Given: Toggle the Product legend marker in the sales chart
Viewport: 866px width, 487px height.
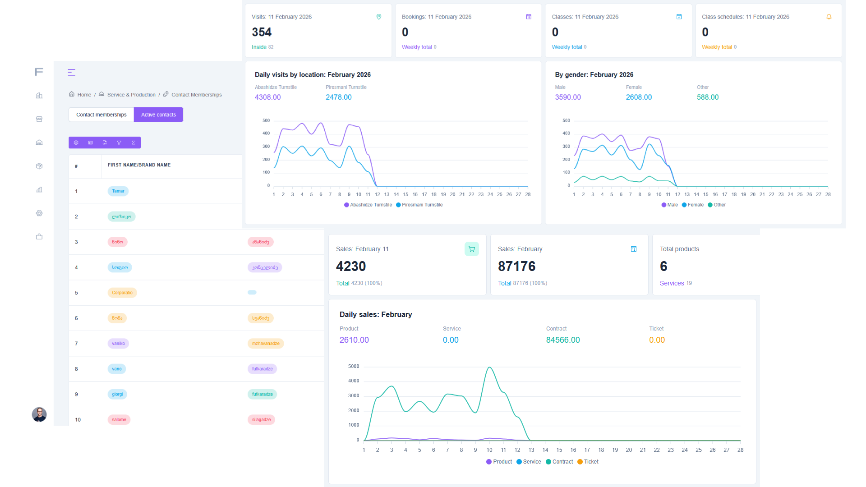Looking at the screenshot, I should click(489, 462).
